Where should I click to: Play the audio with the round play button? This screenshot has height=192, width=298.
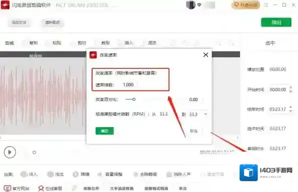coord(10,152)
